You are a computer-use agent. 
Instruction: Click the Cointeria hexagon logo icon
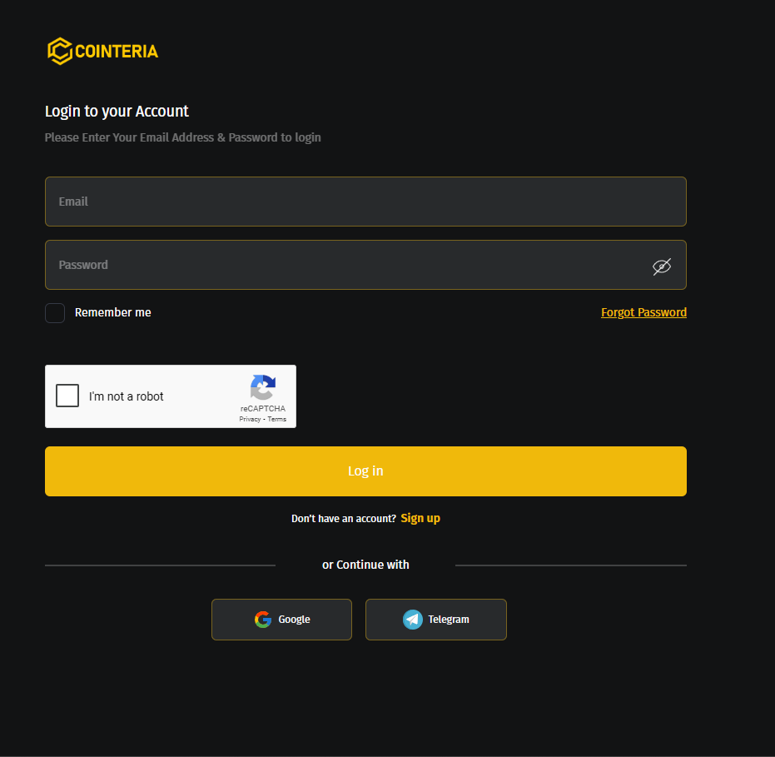coord(59,51)
